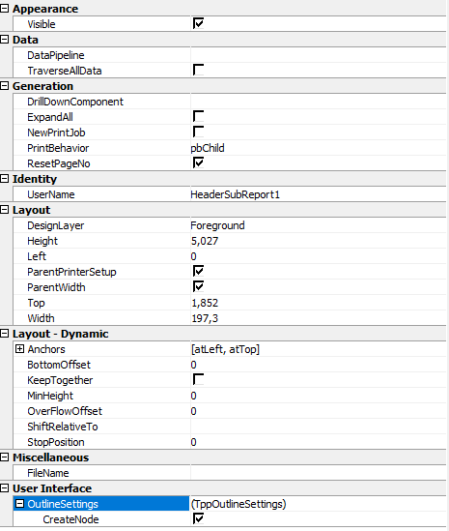
Task: Toggle the KeepTogether checkbox
Action: (198, 379)
